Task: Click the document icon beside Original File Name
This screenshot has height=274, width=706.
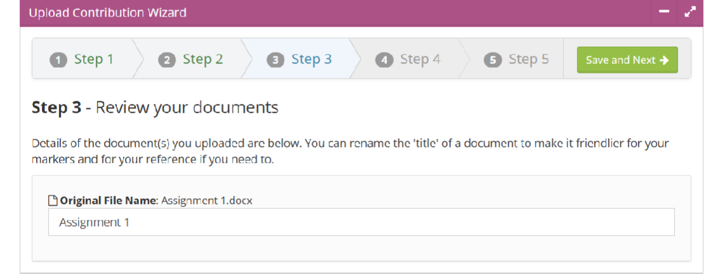Action: tap(53, 201)
